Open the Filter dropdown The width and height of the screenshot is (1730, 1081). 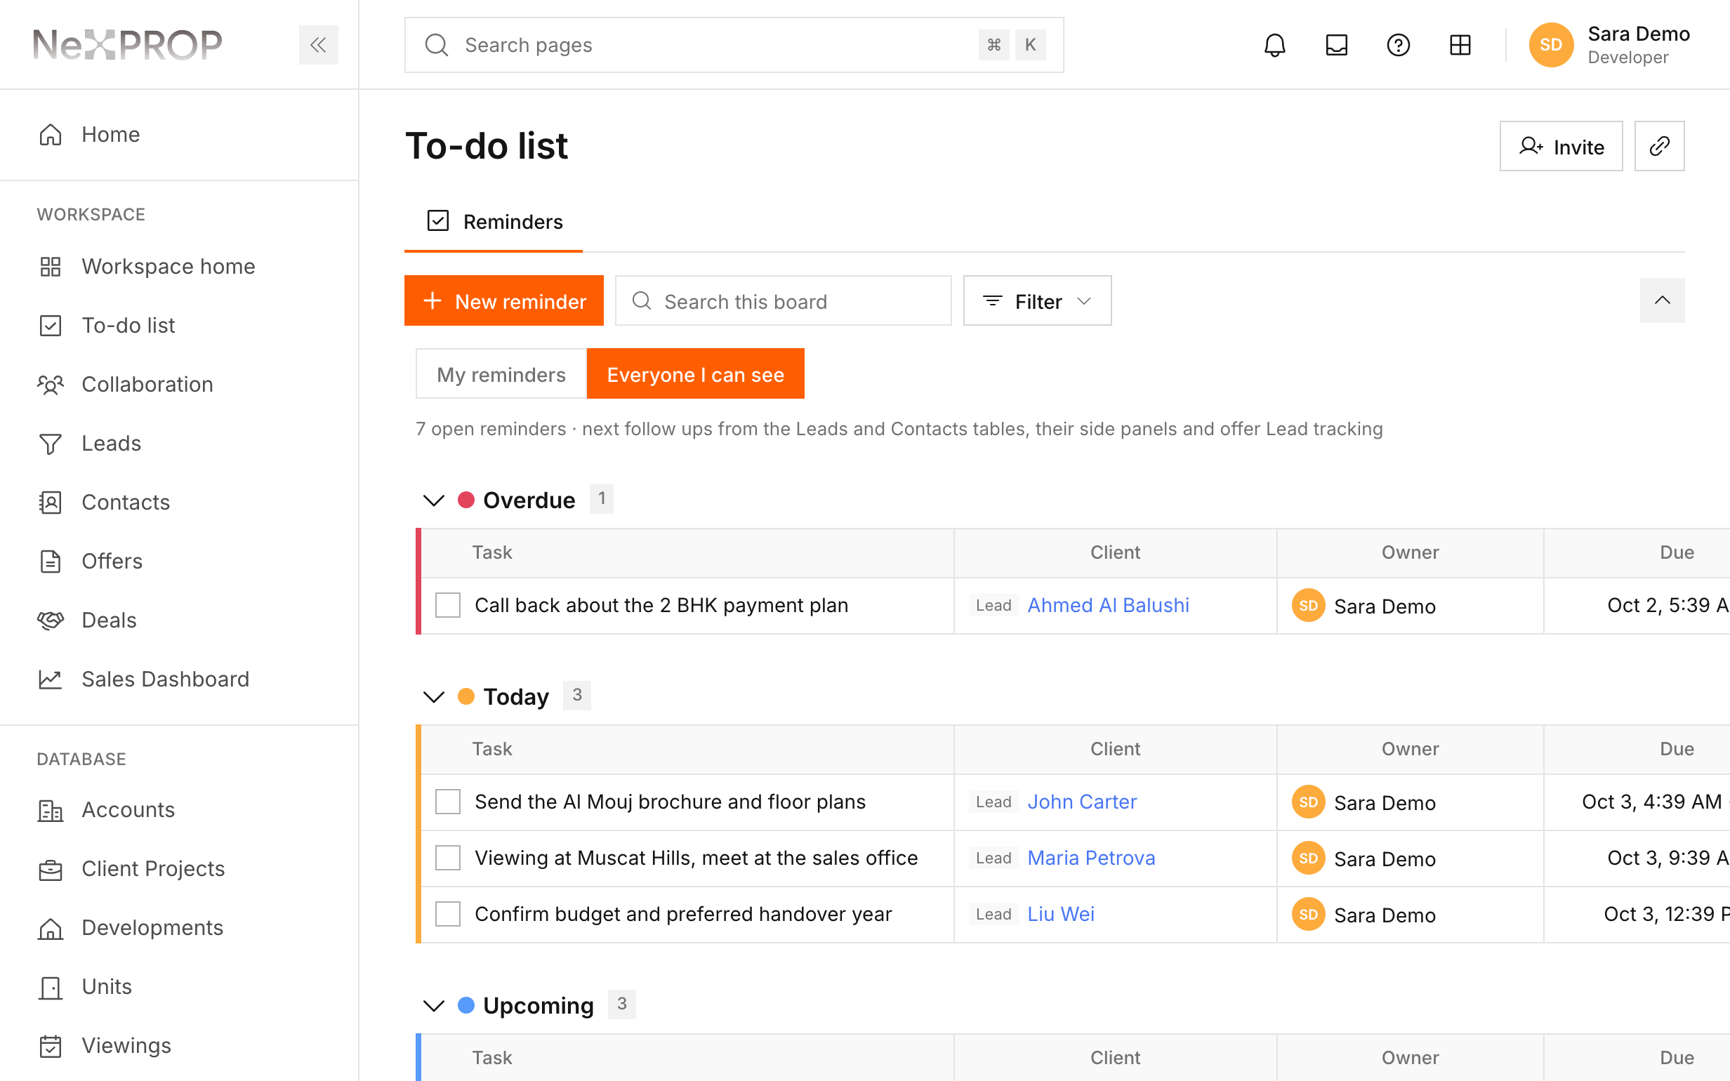(1037, 301)
